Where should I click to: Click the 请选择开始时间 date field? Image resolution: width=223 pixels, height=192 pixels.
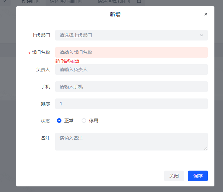click(x=66, y=2)
